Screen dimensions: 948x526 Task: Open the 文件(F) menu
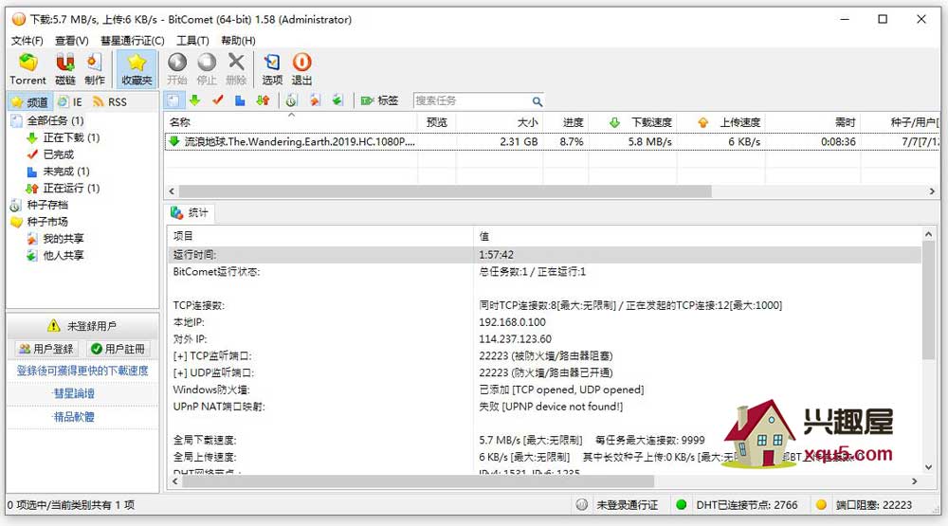tap(27, 41)
